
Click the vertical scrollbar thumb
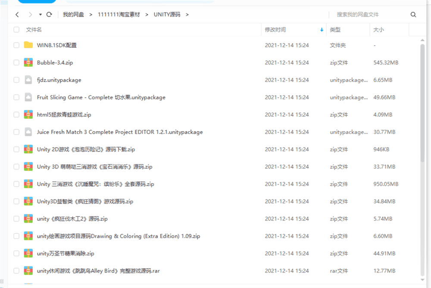coord(422,103)
